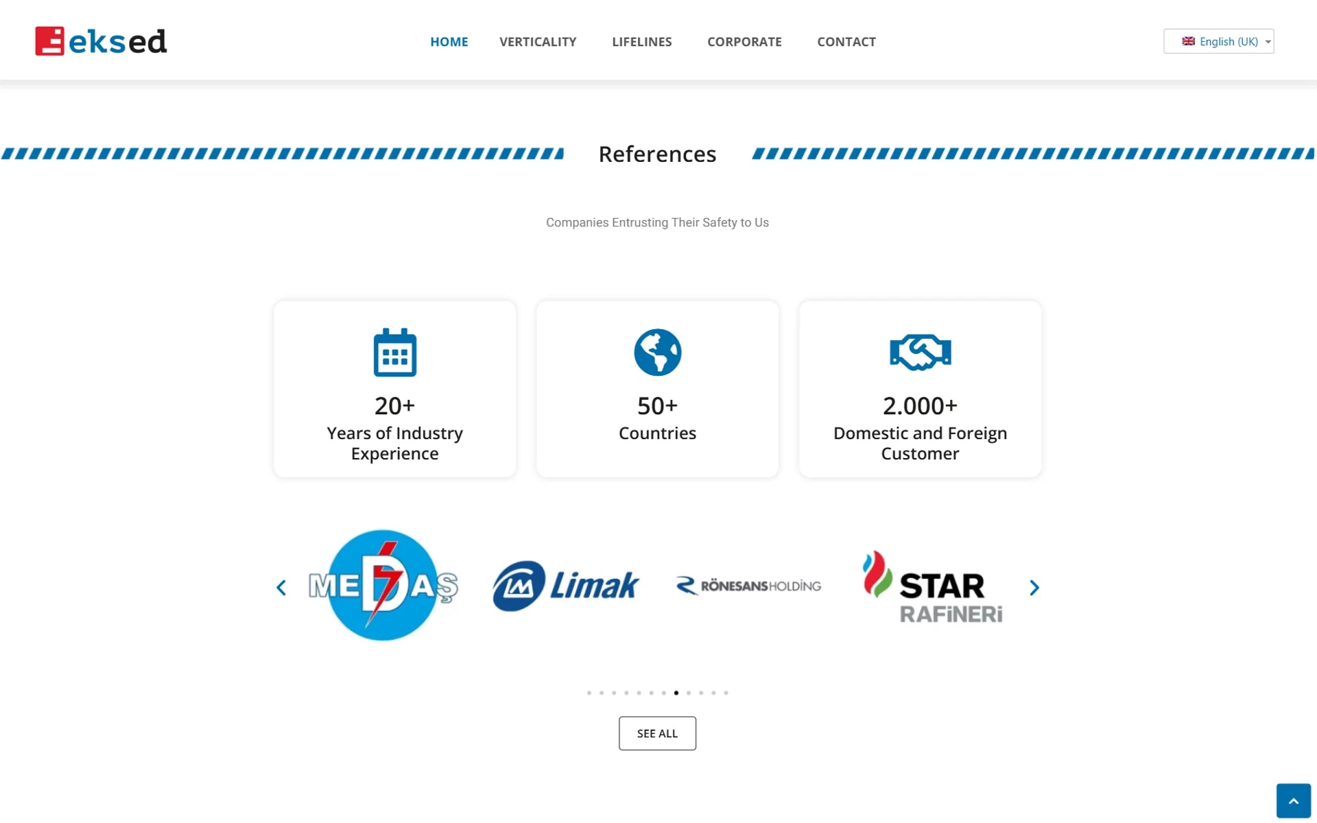
Task: Click the scroll-to-top arrow button
Action: (1294, 801)
